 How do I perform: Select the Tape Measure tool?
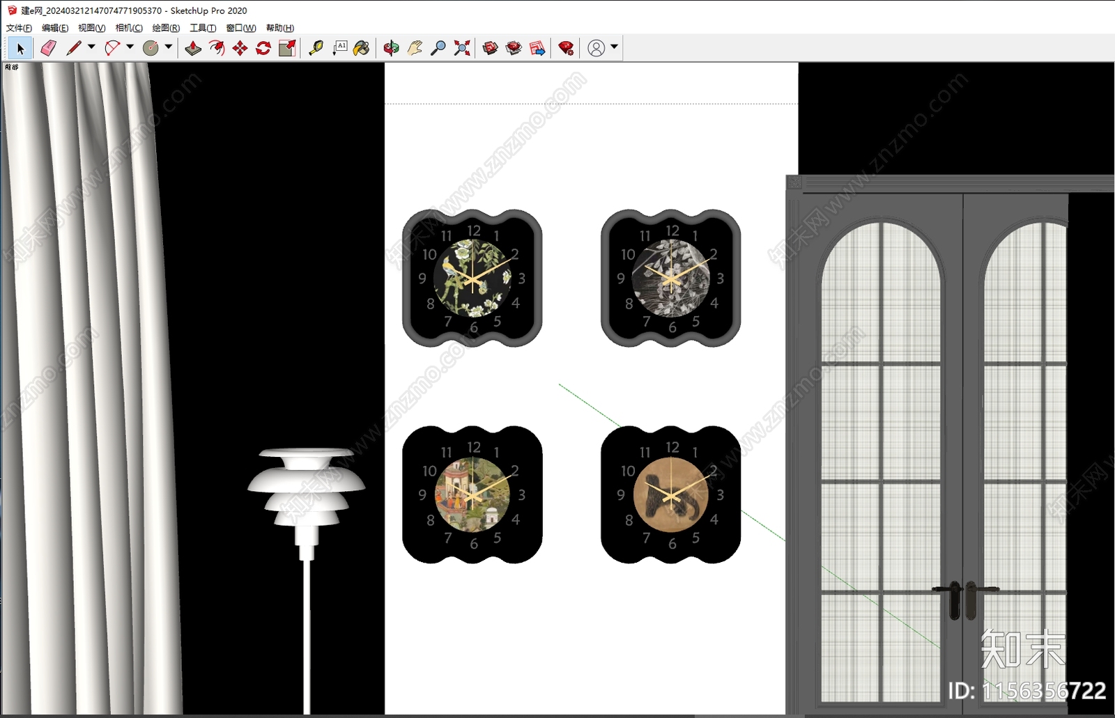316,48
